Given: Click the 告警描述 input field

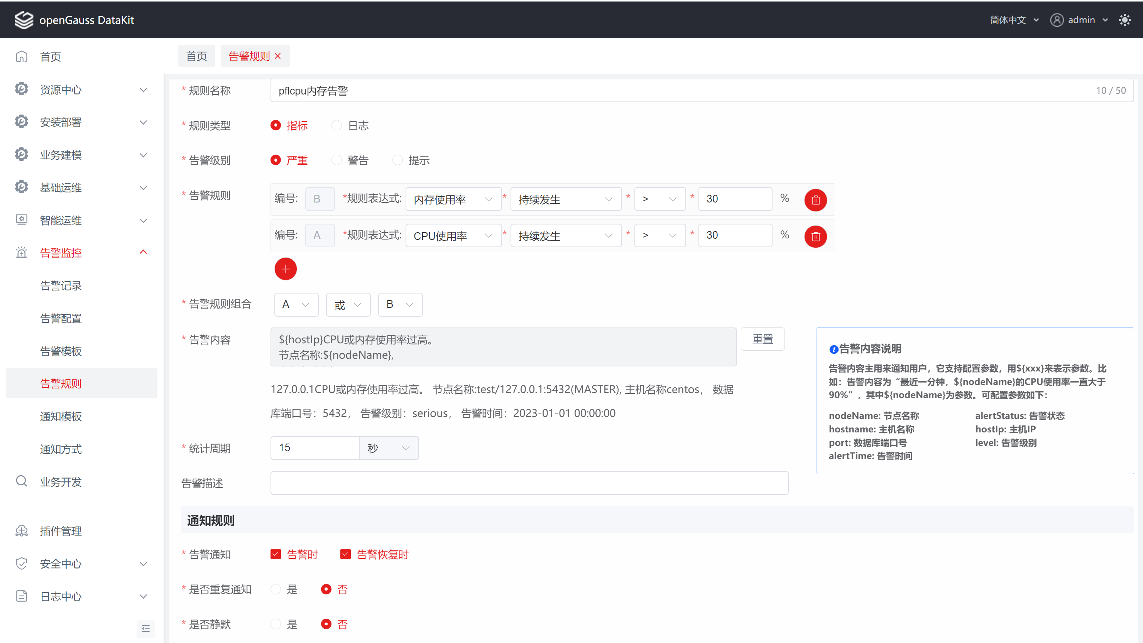Looking at the screenshot, I should click(529, 483).
